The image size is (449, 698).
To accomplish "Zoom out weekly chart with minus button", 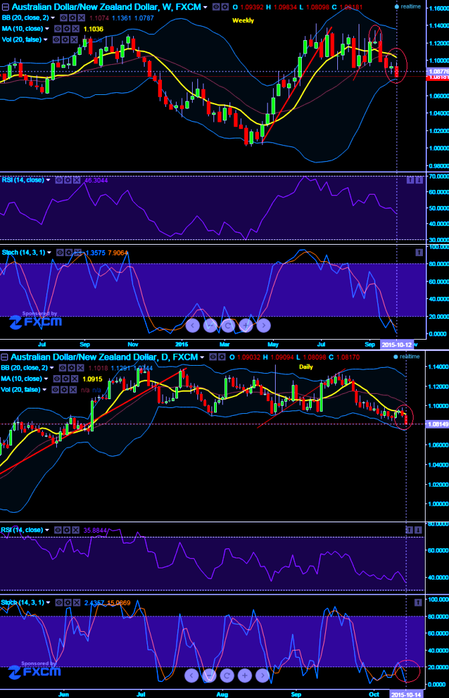I will (210, 326).
